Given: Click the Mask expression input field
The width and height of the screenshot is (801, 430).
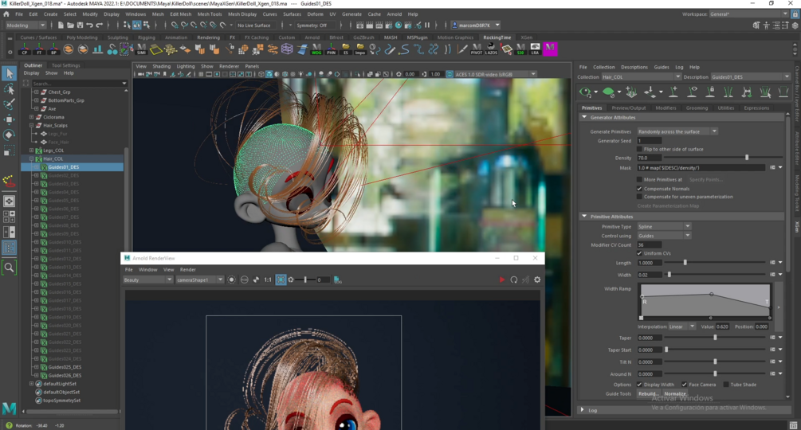Looking at the screenshot, I should [701, 168].
